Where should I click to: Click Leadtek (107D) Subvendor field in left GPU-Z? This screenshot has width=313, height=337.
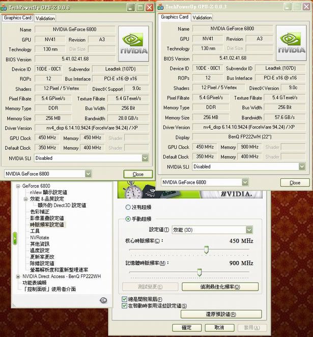120,69
